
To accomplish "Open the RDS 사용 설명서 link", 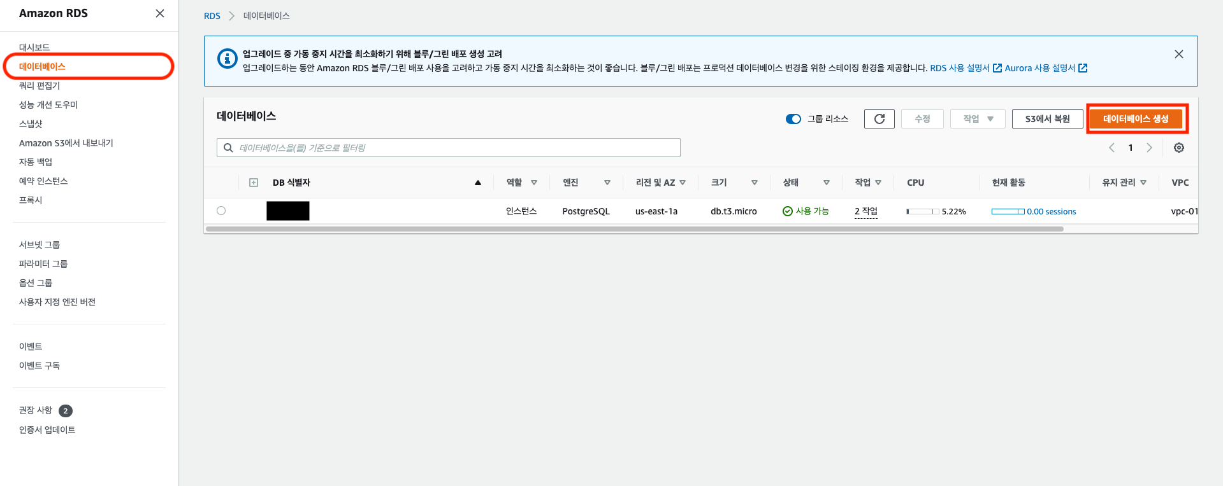I will click(x=960, y=68).
